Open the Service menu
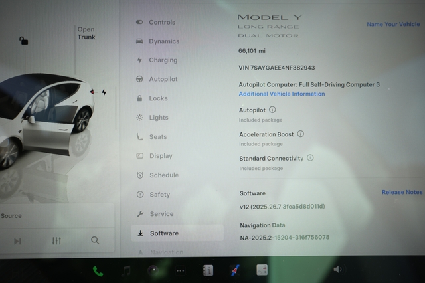This screenshot has width=425, height=283. (x=155, y=214)
